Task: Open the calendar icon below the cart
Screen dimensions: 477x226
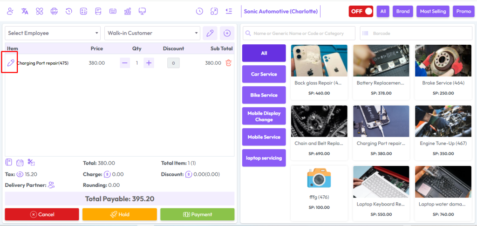Action: (x=20, y=163)
